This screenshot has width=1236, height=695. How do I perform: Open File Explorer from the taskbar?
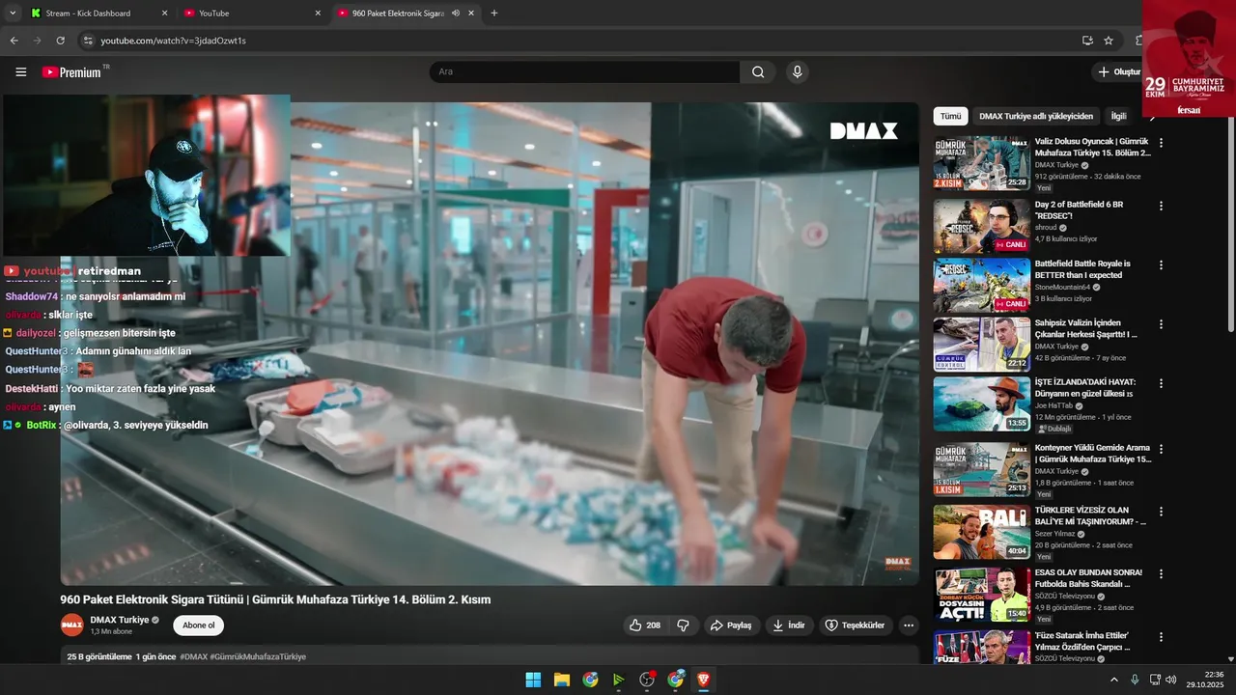pyautogui.click(x=562, y=680)
